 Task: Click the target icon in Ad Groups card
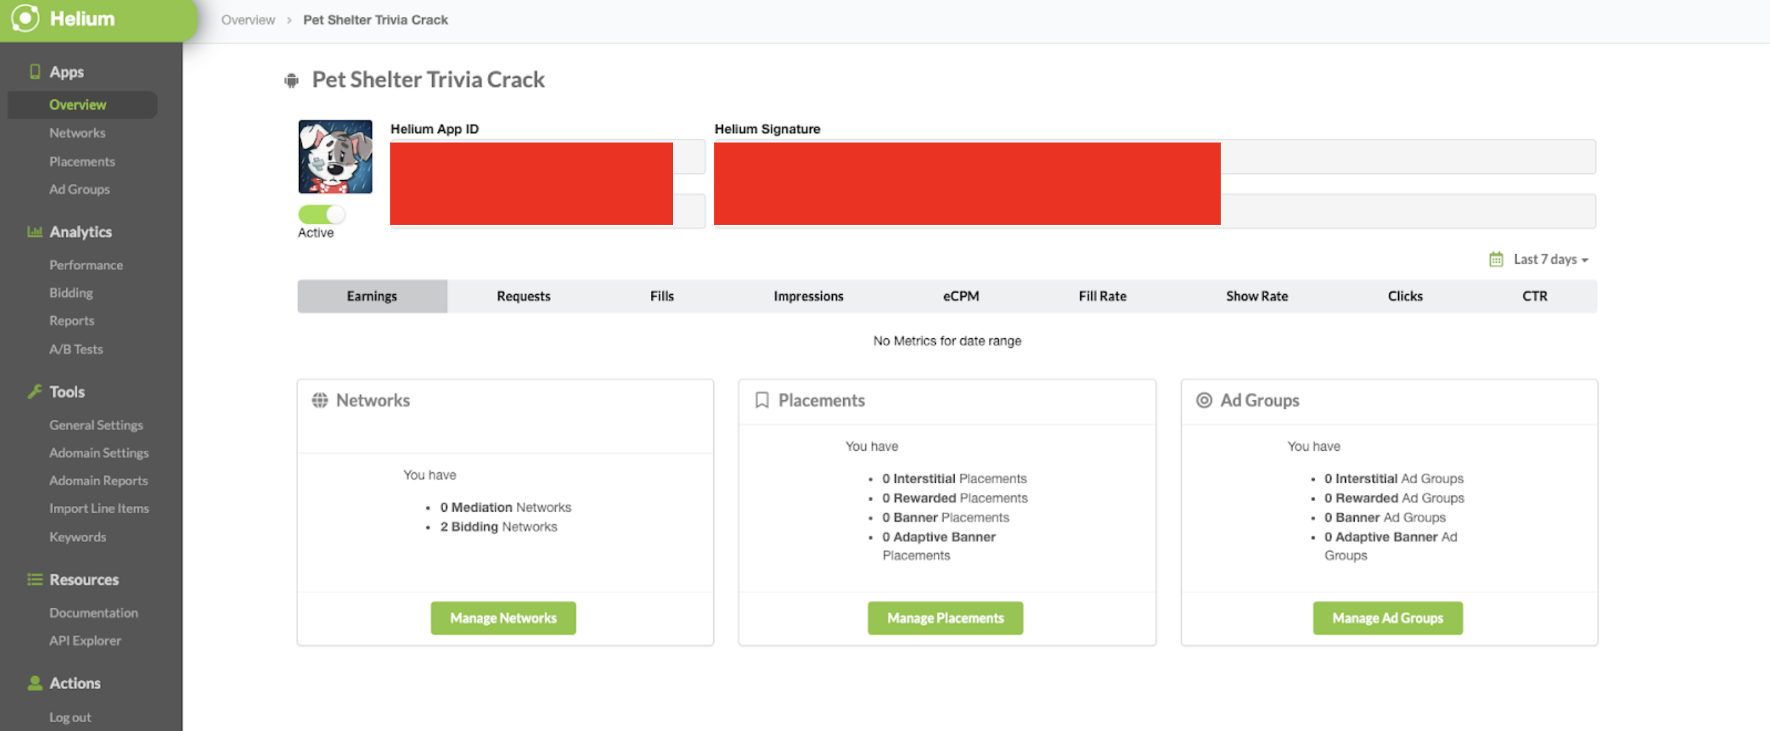coord(1204,400)
